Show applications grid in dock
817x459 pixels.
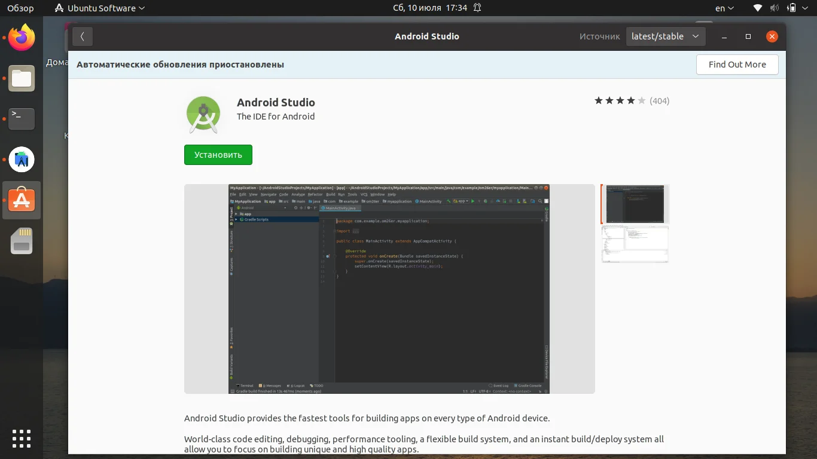pyautogui.click(x=22, y=438)
